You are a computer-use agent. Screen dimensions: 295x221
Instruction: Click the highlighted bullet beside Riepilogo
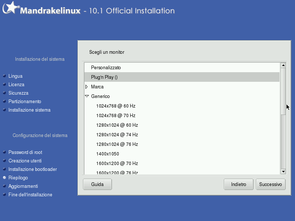(4, 178)
